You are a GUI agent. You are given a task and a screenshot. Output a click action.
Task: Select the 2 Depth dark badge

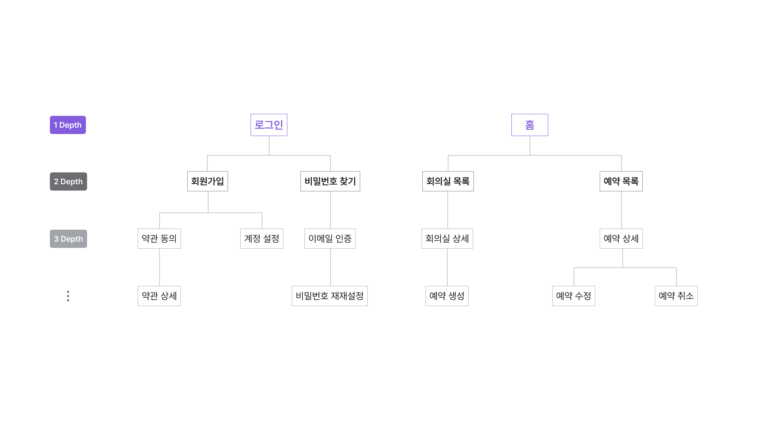(x=68, y=181)
